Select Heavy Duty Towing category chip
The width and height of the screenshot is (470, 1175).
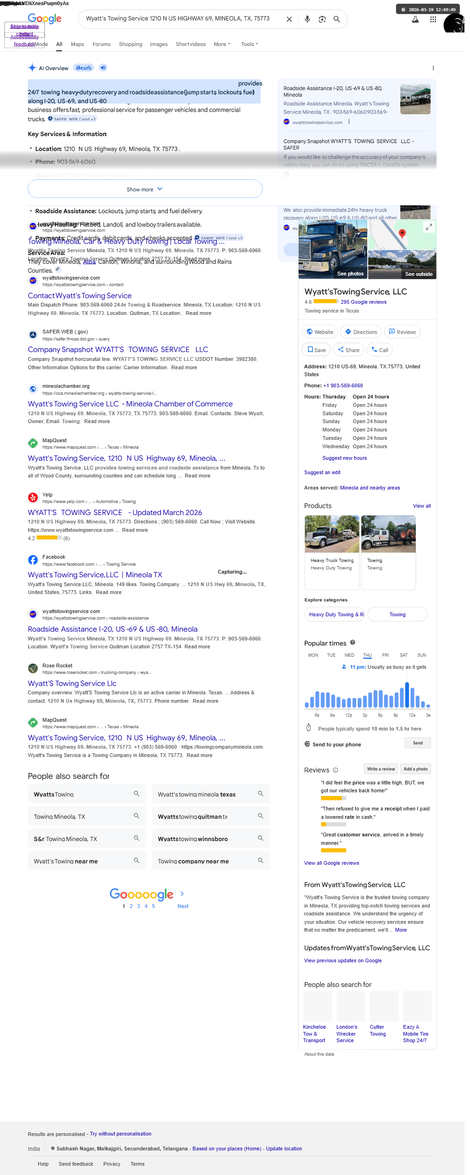[x=335, y=614]
